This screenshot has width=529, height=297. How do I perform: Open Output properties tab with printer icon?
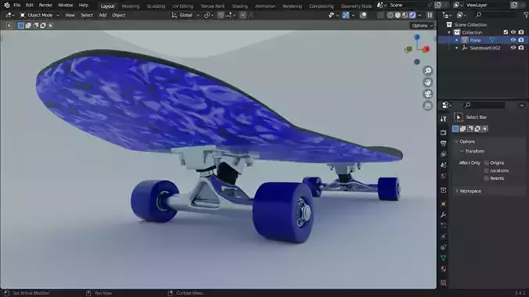pos(443,143)
